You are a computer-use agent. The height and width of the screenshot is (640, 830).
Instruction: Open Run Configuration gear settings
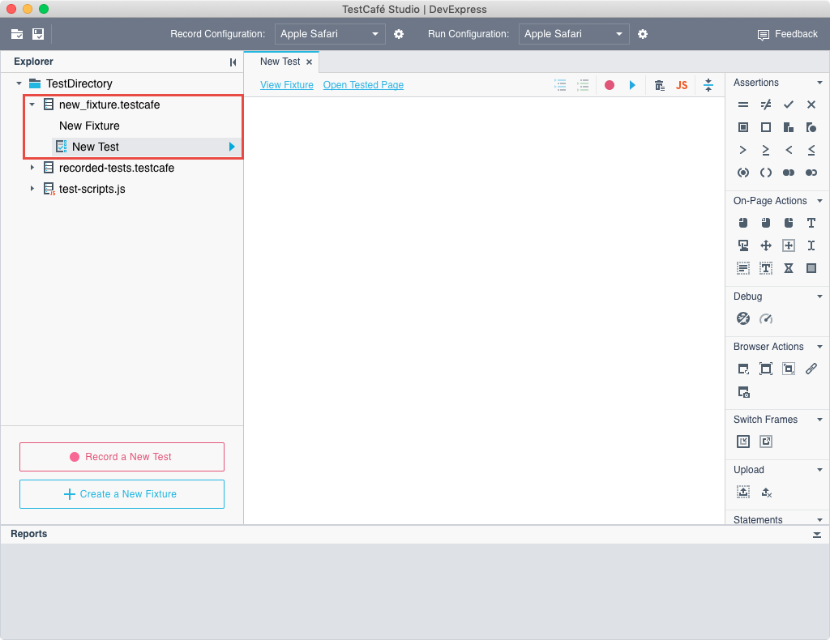pyautogui.click(x=643, y=34)
